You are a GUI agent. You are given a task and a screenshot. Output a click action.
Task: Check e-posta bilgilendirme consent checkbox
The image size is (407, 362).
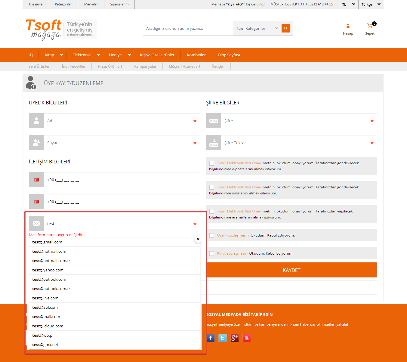pyautogui.click(x=212, y=163)
